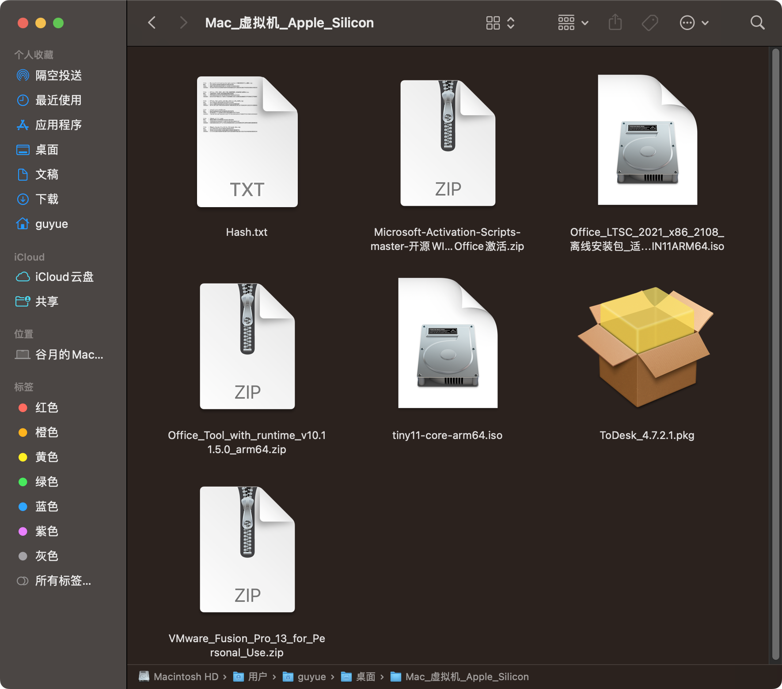This screenshot has width=782, height=689.
Task: Switch to icon grid view button
Action: 493,23
